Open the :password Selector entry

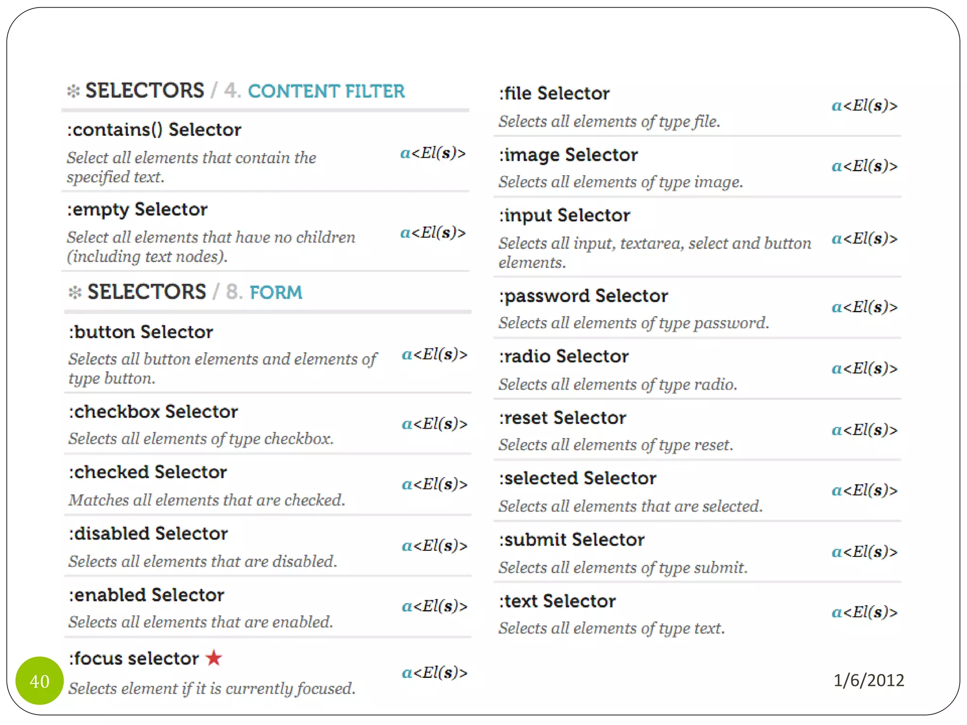[584, 296]
